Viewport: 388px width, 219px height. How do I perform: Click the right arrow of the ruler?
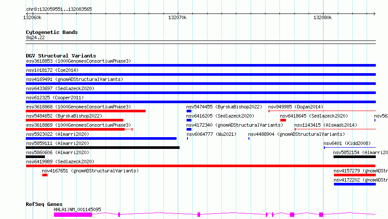tap(374, 13)
